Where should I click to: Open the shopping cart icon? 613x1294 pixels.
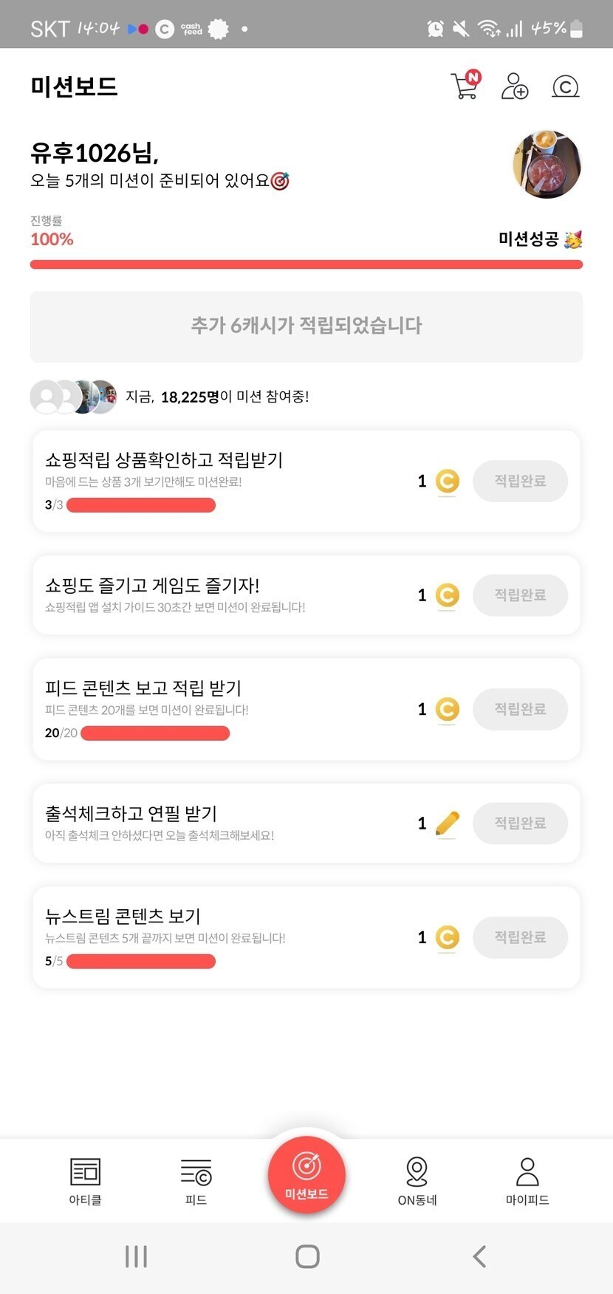(x=465, y=86)
